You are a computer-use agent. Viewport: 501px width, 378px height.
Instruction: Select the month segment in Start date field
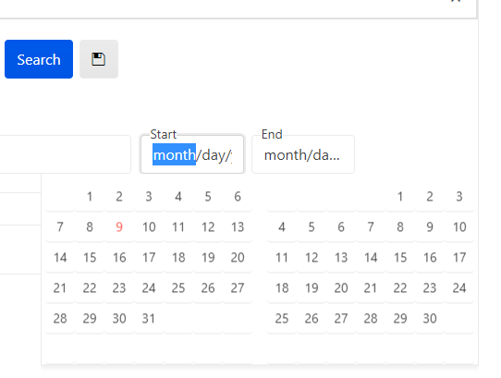174,154
